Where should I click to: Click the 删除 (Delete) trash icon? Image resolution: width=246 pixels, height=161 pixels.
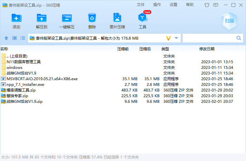tap(92, 18)
